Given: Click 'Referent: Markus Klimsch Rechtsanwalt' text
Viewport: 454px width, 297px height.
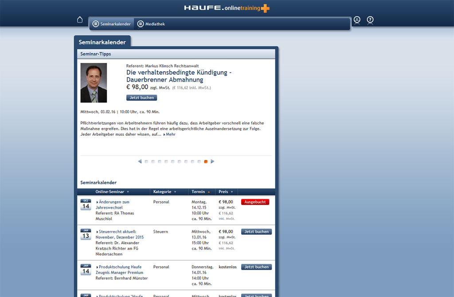Looking at the screenshot, I should [x=162, y=66].
